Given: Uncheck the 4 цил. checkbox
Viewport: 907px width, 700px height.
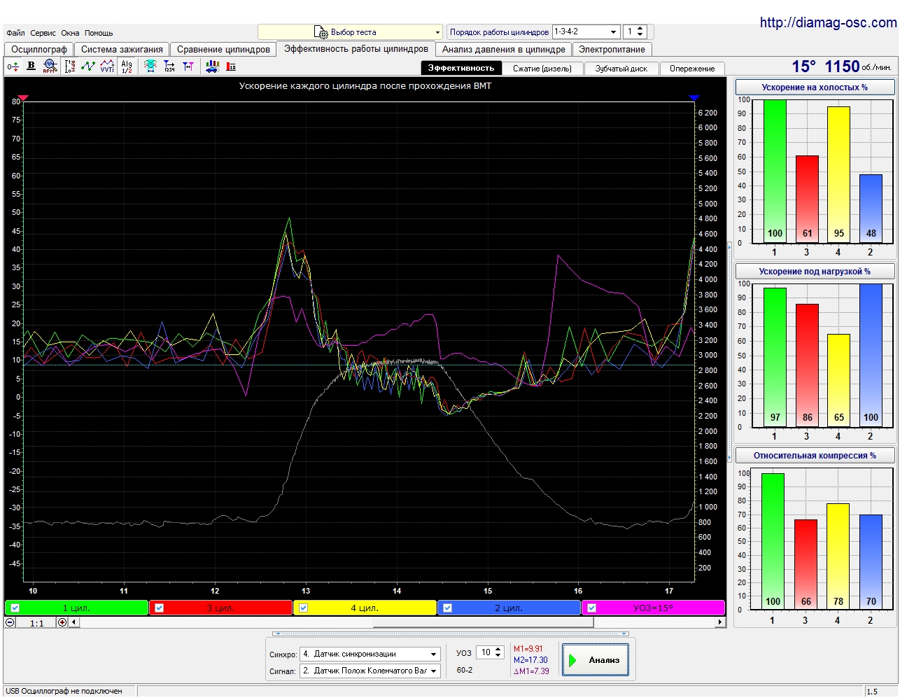Looking at the screenshot, I should (304, 608).
